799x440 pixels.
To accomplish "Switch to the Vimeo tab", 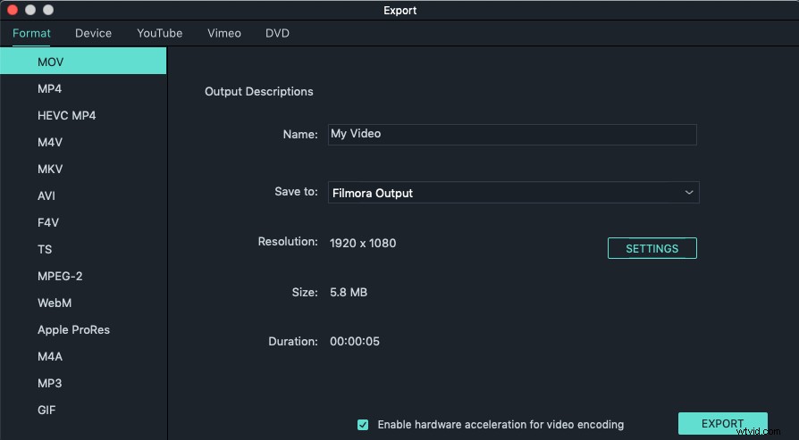I will pyautogui.click(x=223, y=33).
